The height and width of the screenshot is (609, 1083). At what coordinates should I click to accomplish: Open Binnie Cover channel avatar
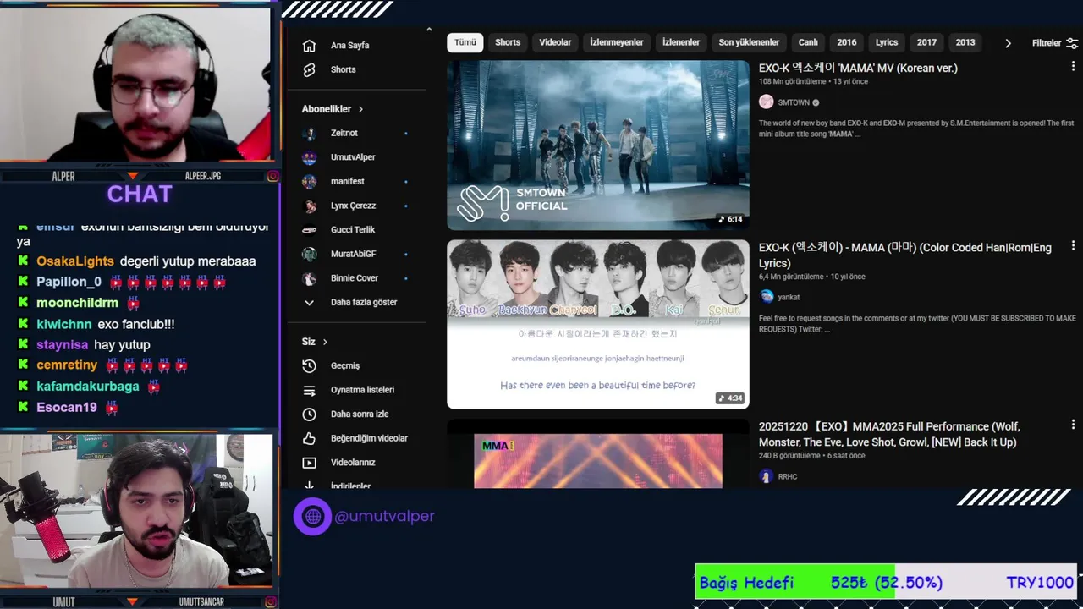click(310, 278)
